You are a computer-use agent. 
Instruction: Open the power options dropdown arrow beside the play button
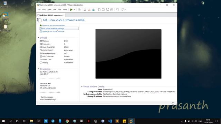[74, 10]
